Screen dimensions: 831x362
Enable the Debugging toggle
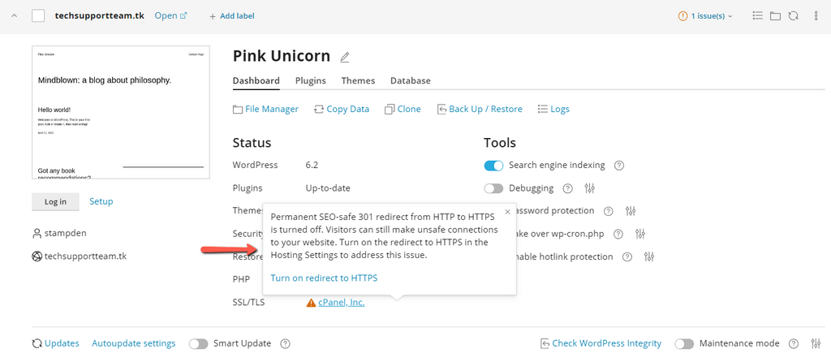click(493, 188)
